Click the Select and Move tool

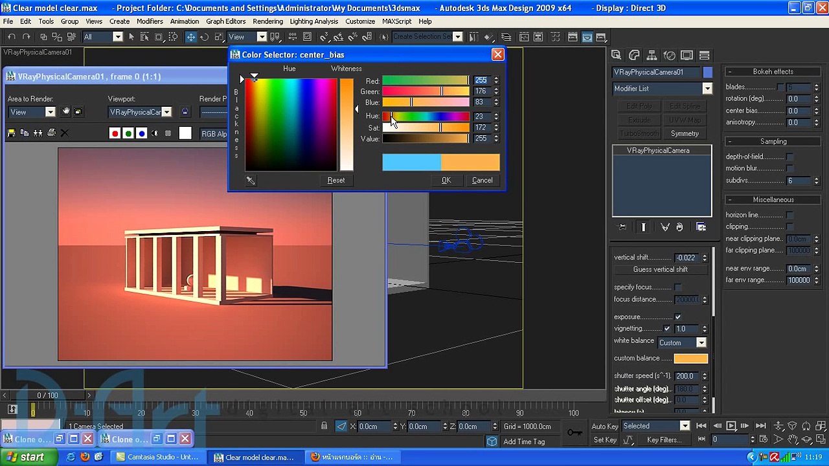point(191,37)
